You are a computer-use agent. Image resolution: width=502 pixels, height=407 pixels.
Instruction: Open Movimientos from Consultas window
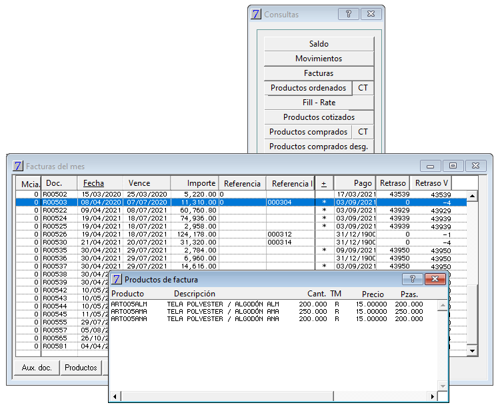pyautogui.click(x=319, y=59)
